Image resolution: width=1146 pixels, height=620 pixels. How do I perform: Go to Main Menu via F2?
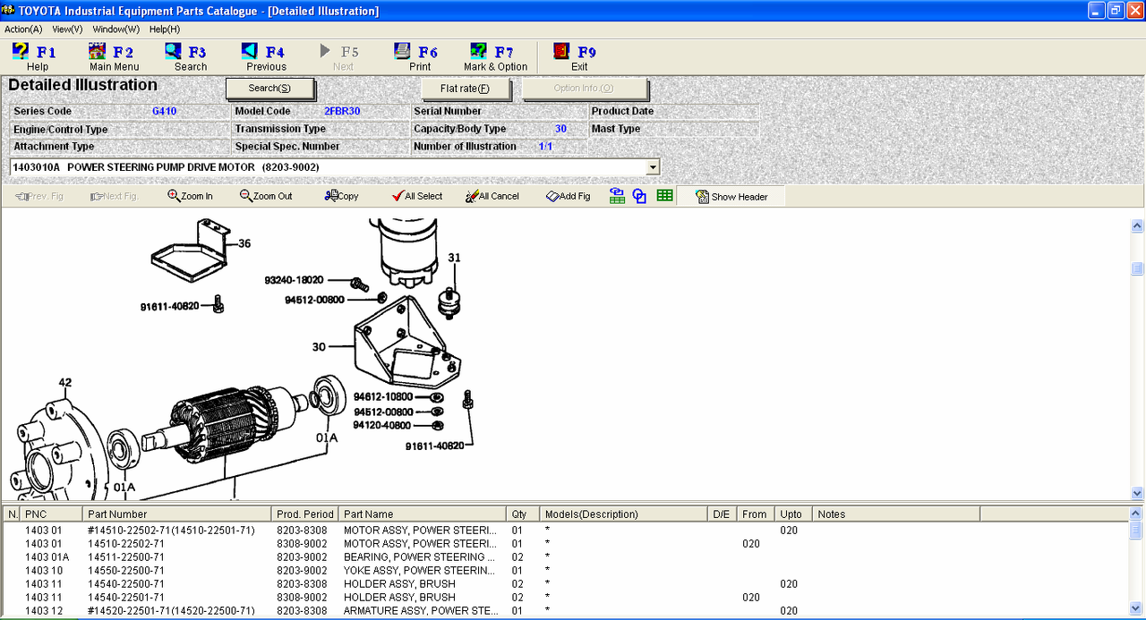pyautogui.click(x=114, y=57)
